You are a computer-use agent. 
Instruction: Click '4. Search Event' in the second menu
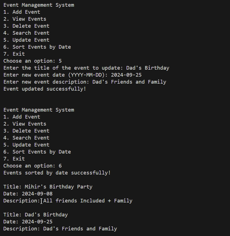26,138
